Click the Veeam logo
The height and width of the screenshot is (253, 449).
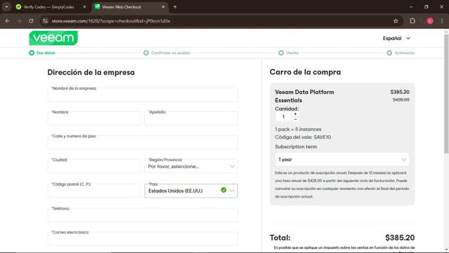53,38
